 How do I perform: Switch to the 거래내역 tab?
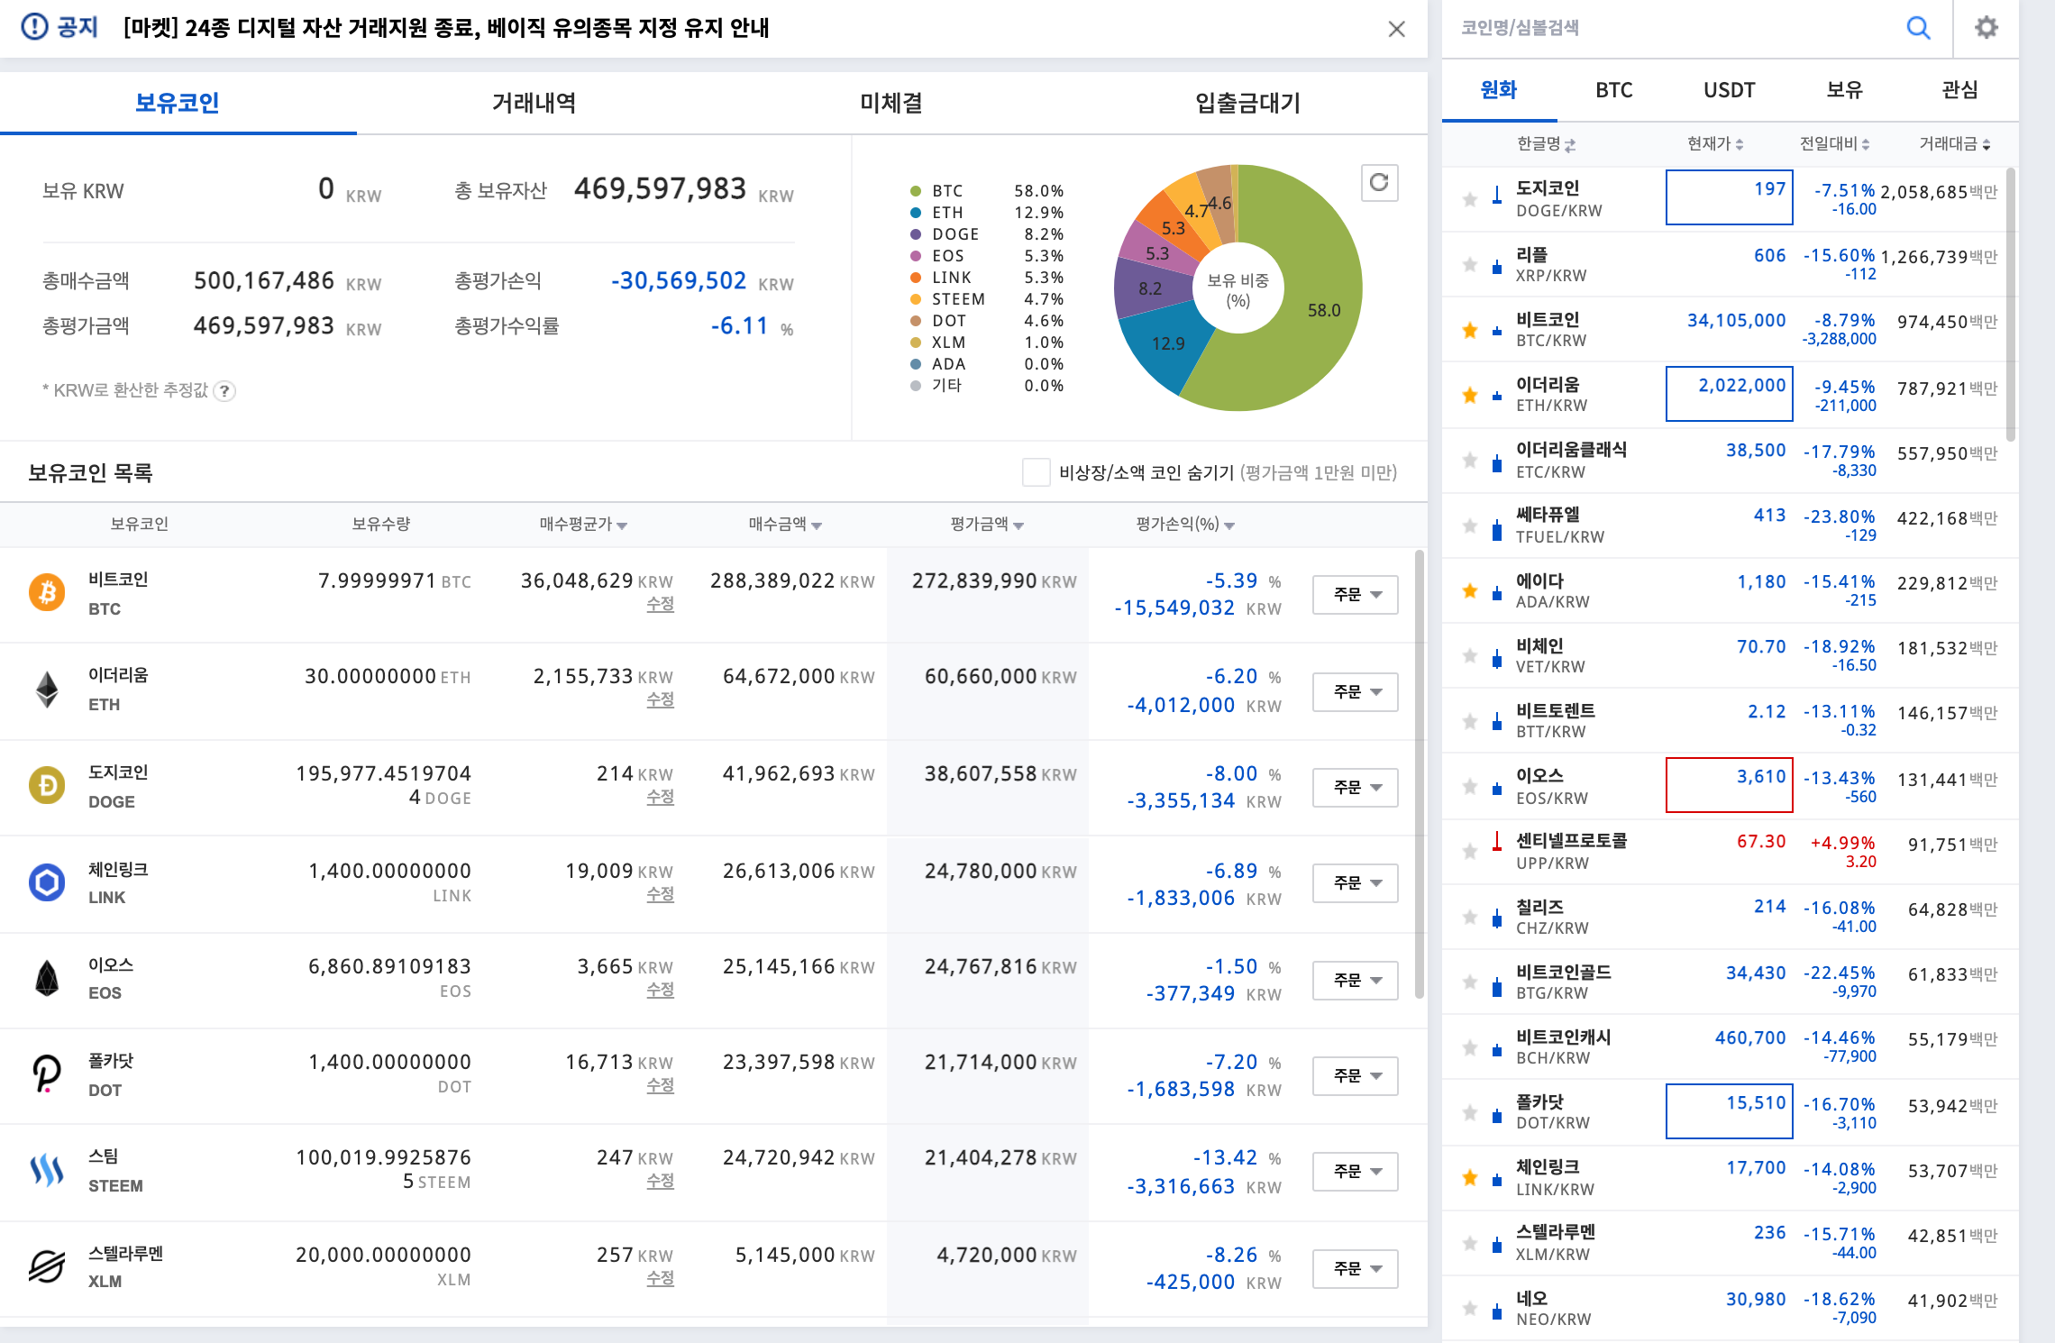click(x=534, y=103)
